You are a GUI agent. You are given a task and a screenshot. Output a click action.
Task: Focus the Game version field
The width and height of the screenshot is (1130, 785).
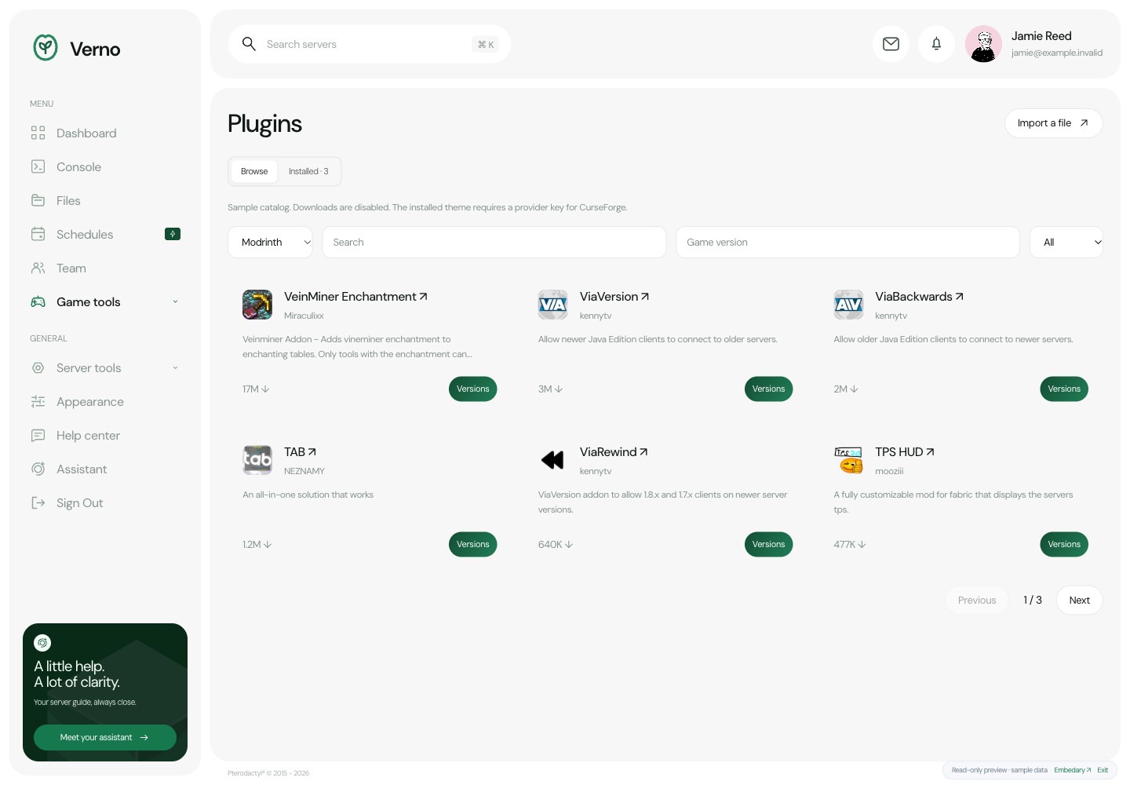point(848,243)
